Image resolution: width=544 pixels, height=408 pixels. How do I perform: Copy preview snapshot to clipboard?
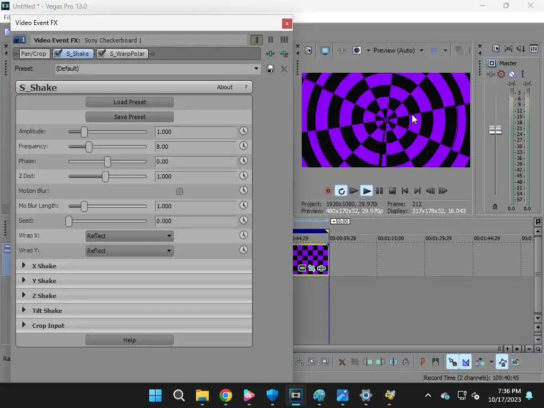tap(459, 50)
